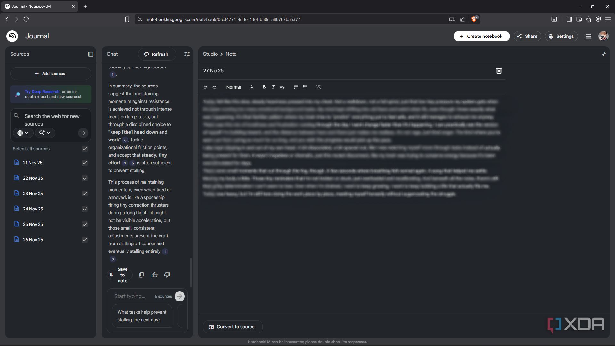Submit the chat message arrow
Image resolution: width=615 pixels, height=346 pixels.
point(180,296)
